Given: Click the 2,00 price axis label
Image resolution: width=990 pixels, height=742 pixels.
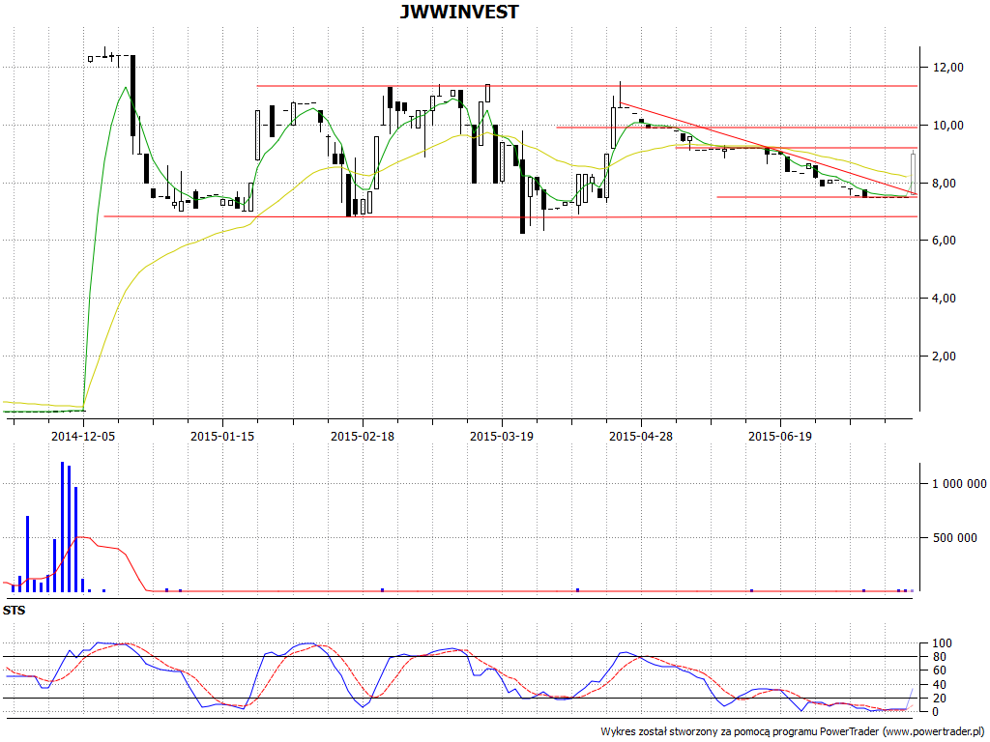Looking at the screenshot, I should tap(949, 357).
